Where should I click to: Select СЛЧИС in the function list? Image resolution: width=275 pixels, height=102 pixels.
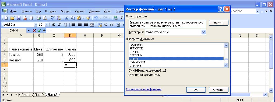coord(176,52)
